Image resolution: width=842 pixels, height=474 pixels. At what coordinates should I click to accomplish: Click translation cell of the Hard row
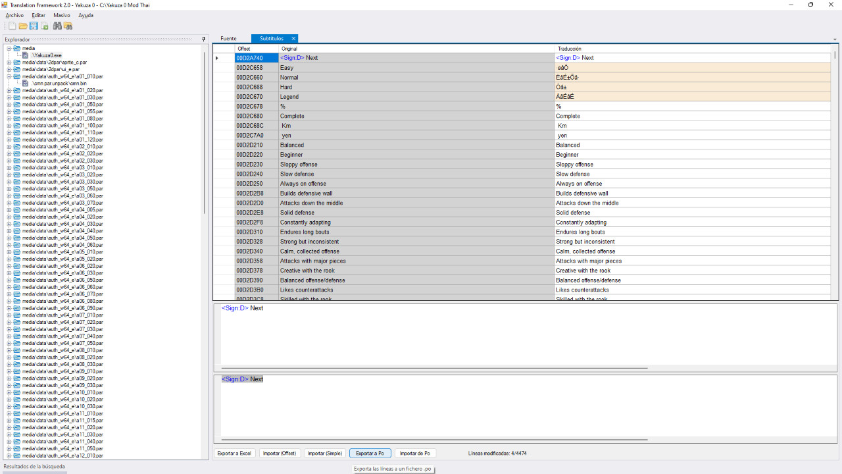click(x=693, y=87)
